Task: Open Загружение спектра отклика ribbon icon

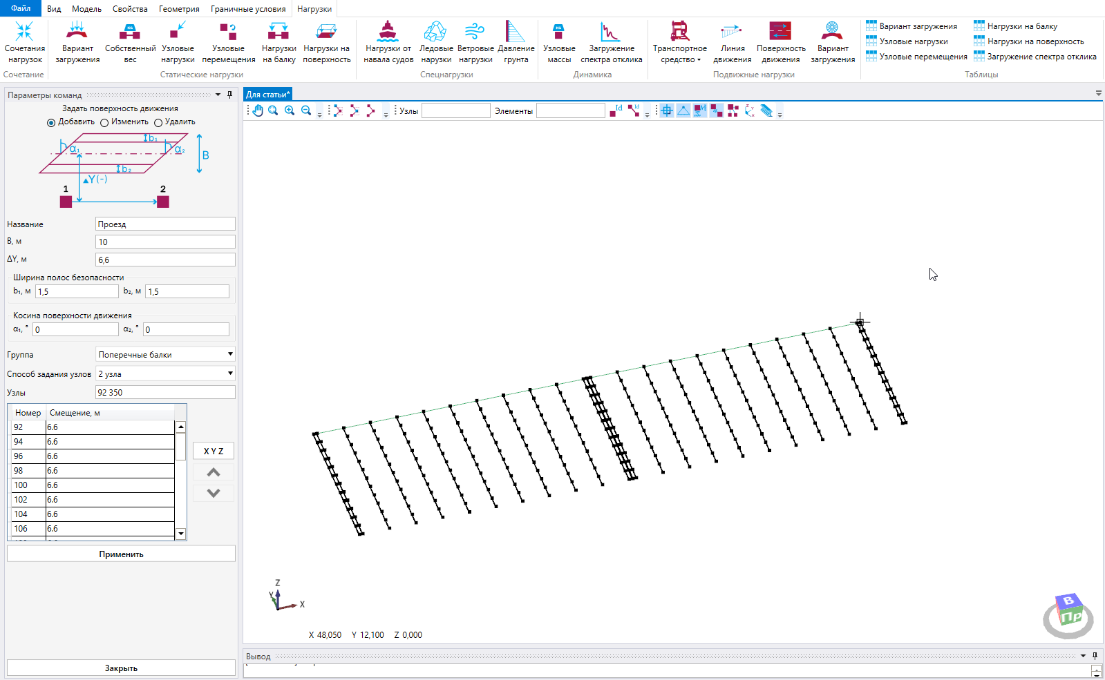Action: 612,43
